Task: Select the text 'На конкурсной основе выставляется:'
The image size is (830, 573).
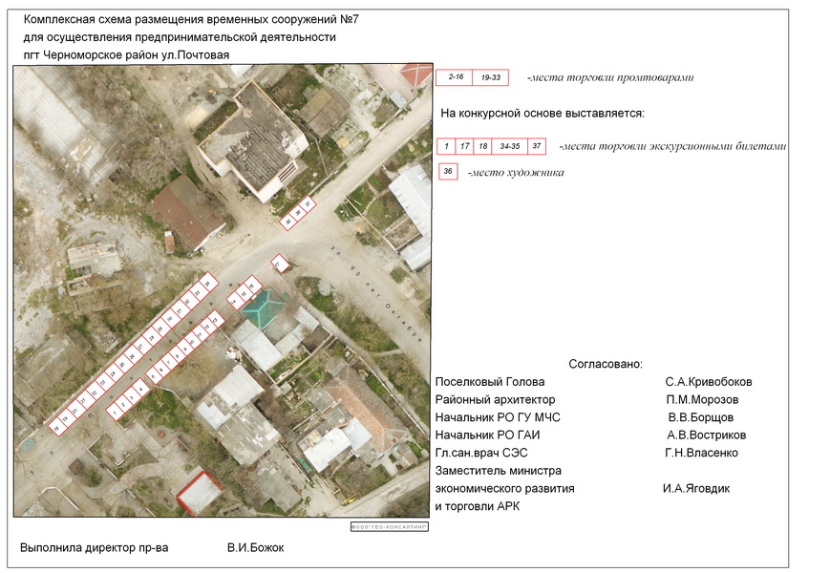Action: pyautogui.click(x=543, y=114)
